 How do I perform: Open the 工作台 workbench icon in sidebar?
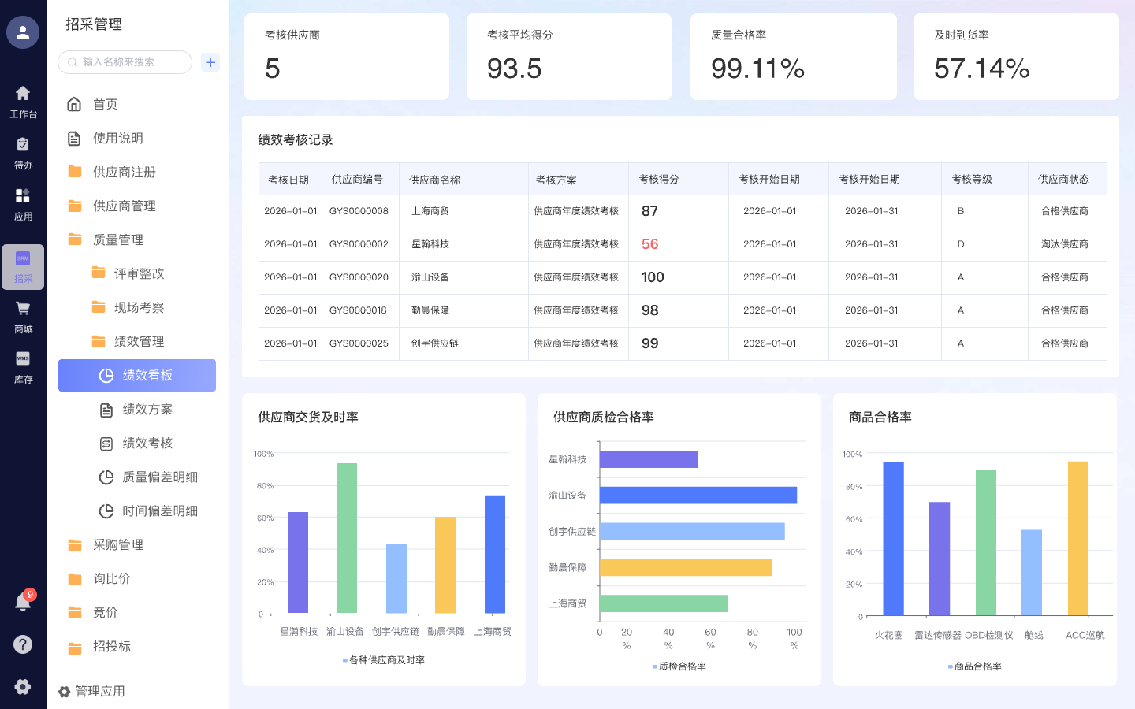[22, 101]
